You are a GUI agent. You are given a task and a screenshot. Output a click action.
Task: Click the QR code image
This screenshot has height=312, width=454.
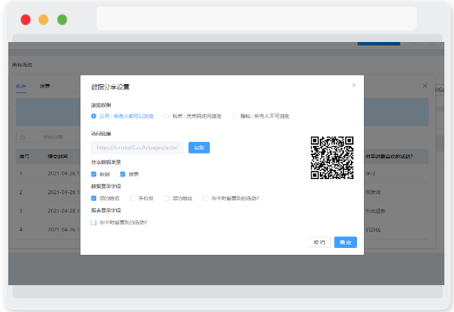pos(332,158)
